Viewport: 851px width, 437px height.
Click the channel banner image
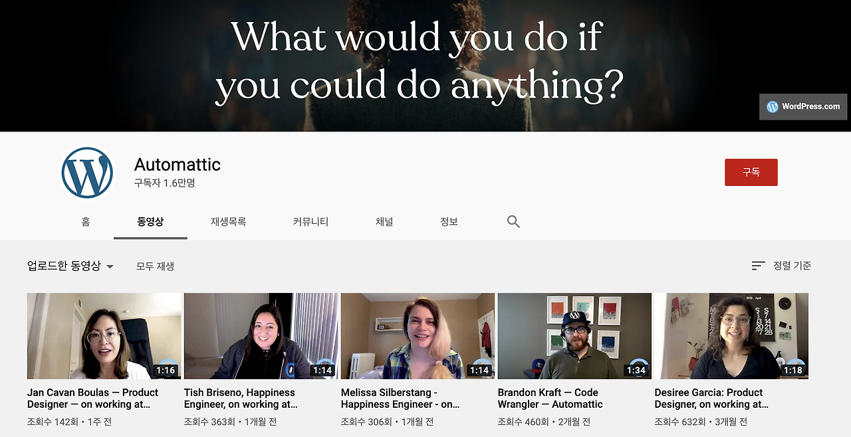tap(425, 66)
